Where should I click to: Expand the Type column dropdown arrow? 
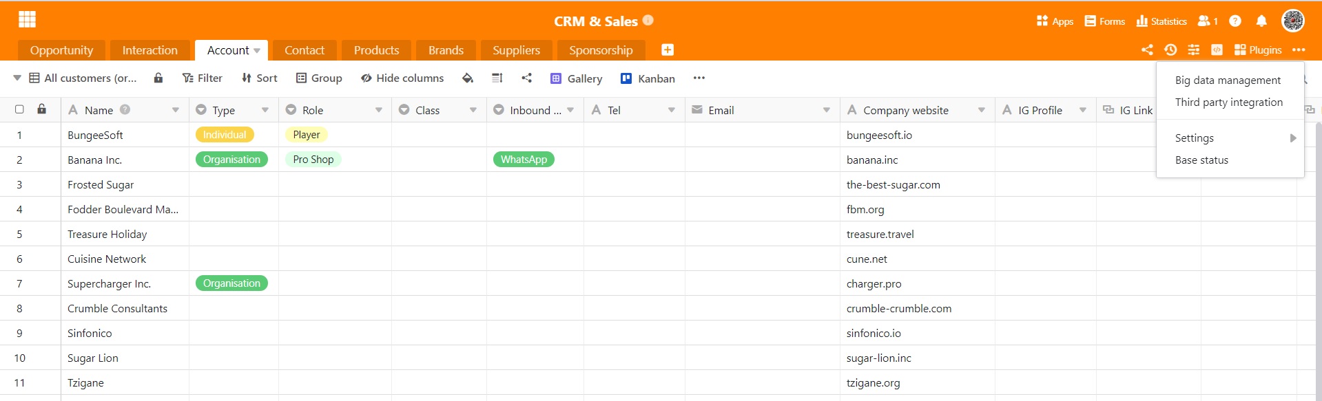[x=265, y=110]
